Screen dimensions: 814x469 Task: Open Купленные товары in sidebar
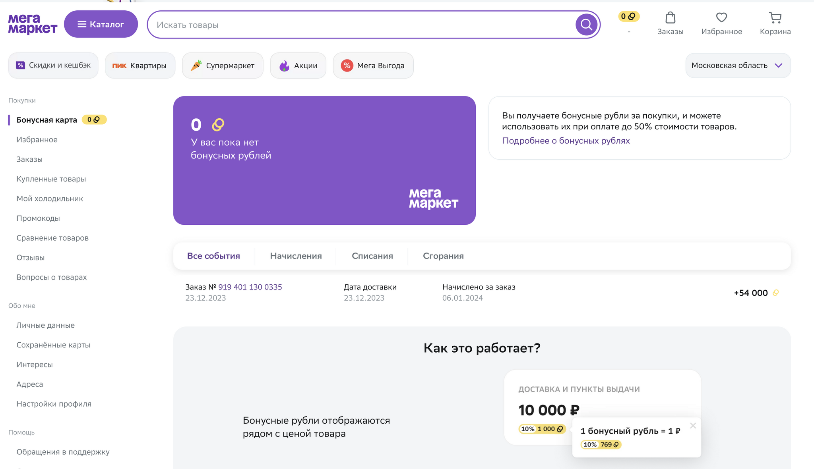click(51, 179)
